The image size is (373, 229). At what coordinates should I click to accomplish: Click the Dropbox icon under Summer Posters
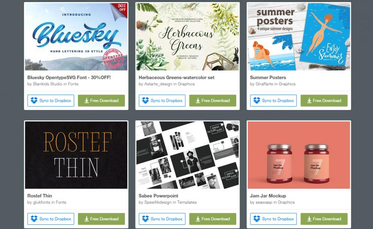click(x=257, y=100)
